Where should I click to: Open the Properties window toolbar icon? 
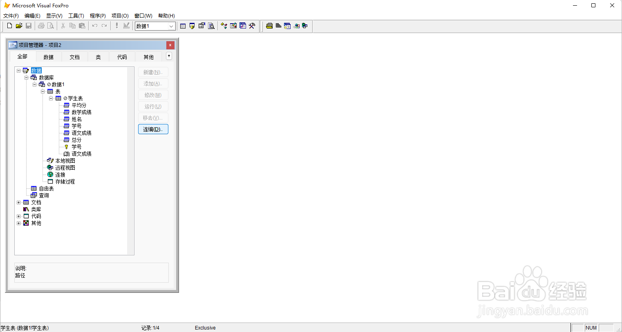(201, 26)
